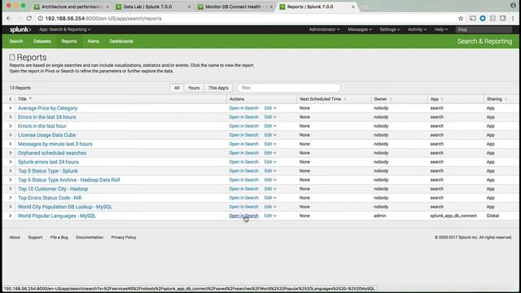
Task: Open in Search for Top 5 Status Type Archive
Action: [243, 180]
